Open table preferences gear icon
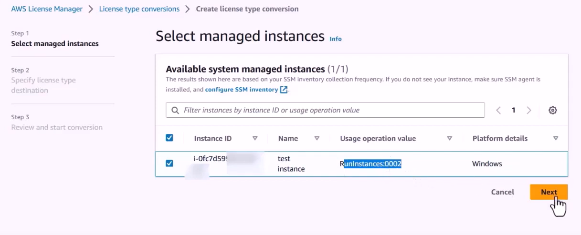 click(x=552, y=110)
